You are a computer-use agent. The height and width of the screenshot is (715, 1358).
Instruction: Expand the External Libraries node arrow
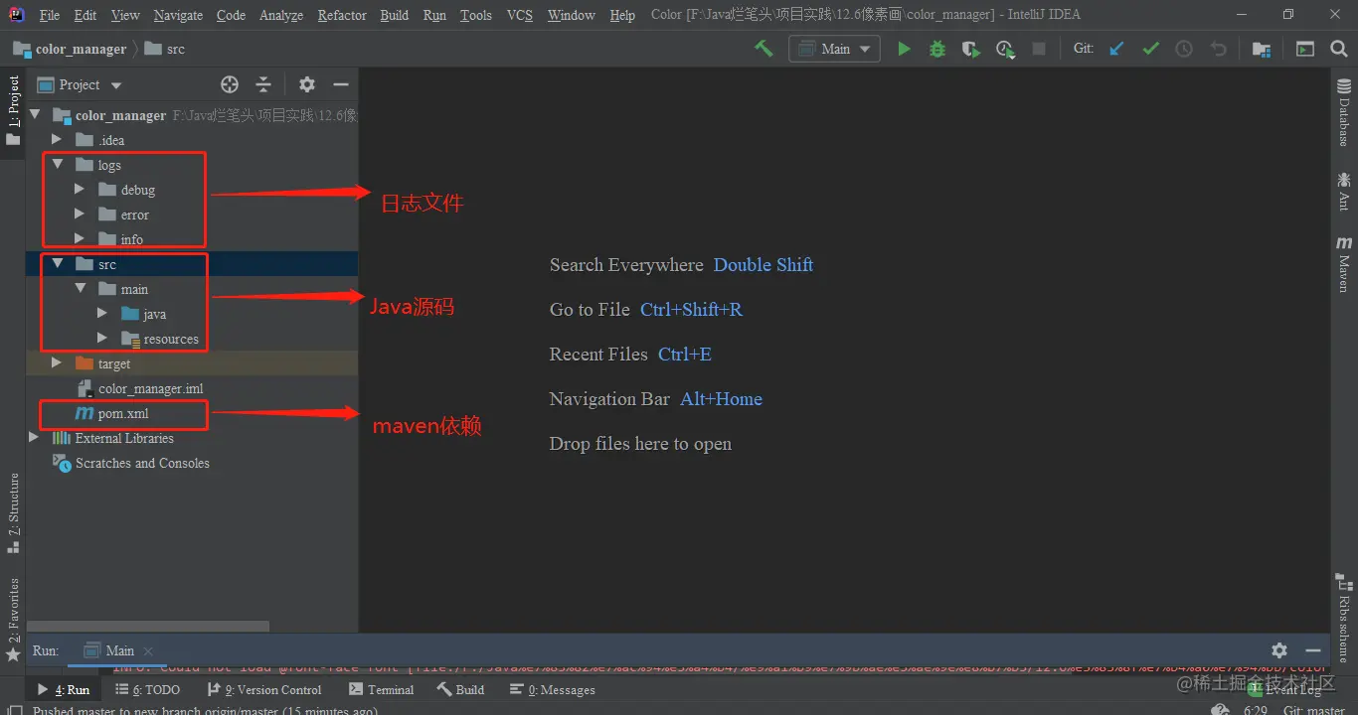[x=34, y=437]
